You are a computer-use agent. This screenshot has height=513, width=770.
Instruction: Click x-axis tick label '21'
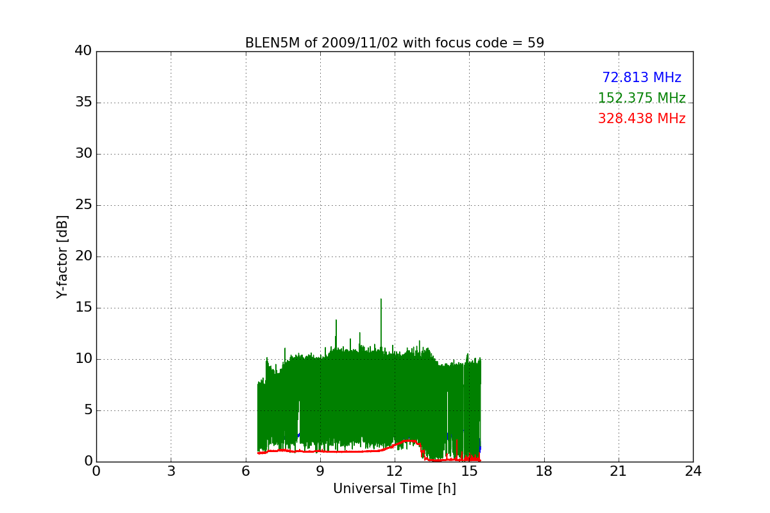tap(619, 471)
